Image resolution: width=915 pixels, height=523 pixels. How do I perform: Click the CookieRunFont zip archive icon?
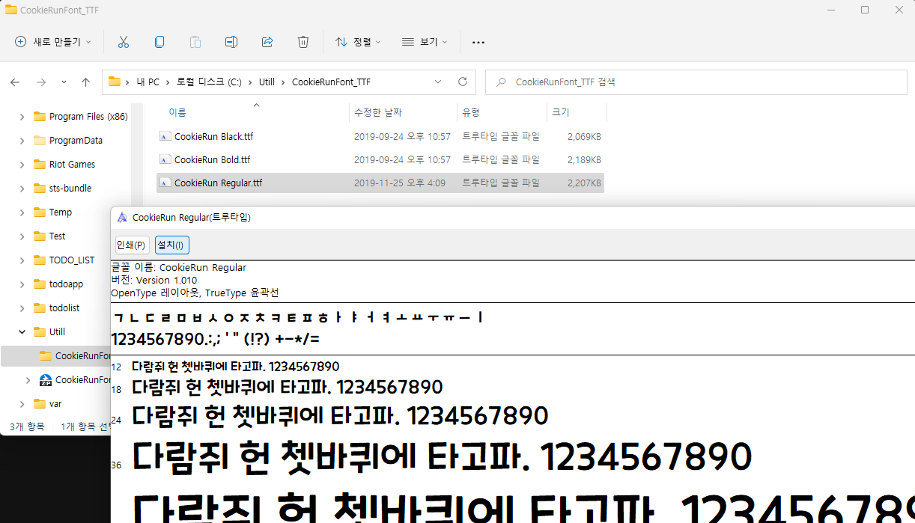[x=46, y=379]
